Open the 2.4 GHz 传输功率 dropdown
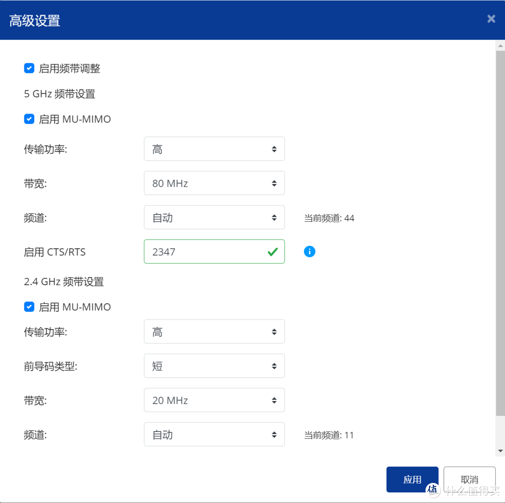 pos(214,331)
